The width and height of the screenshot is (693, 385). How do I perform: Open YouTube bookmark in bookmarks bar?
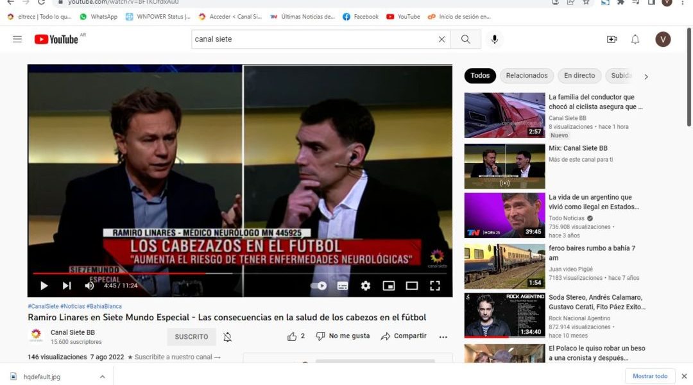[403, 16]
